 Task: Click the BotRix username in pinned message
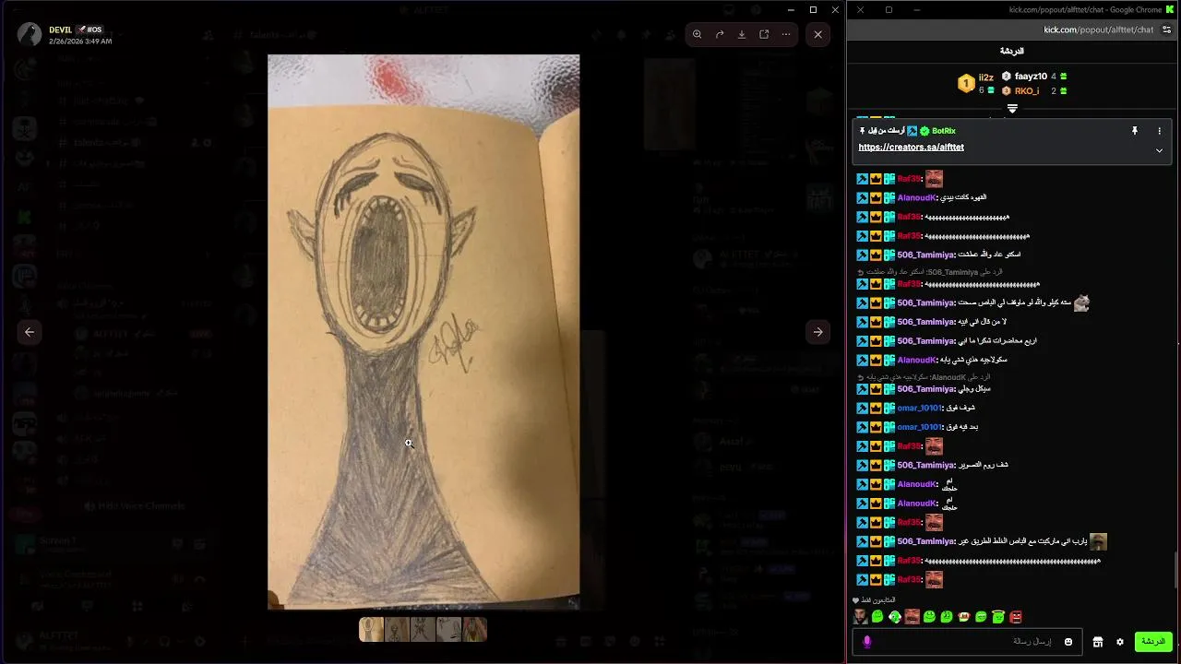tap(944, 131)
